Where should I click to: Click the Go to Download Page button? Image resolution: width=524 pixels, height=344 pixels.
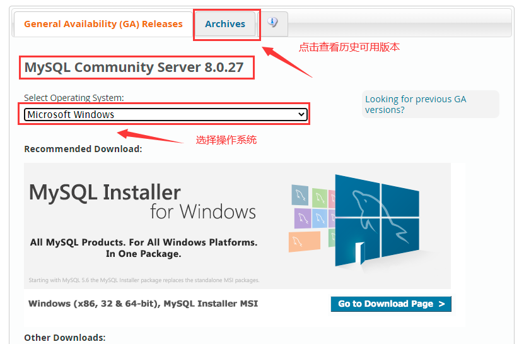click(391, 304)
